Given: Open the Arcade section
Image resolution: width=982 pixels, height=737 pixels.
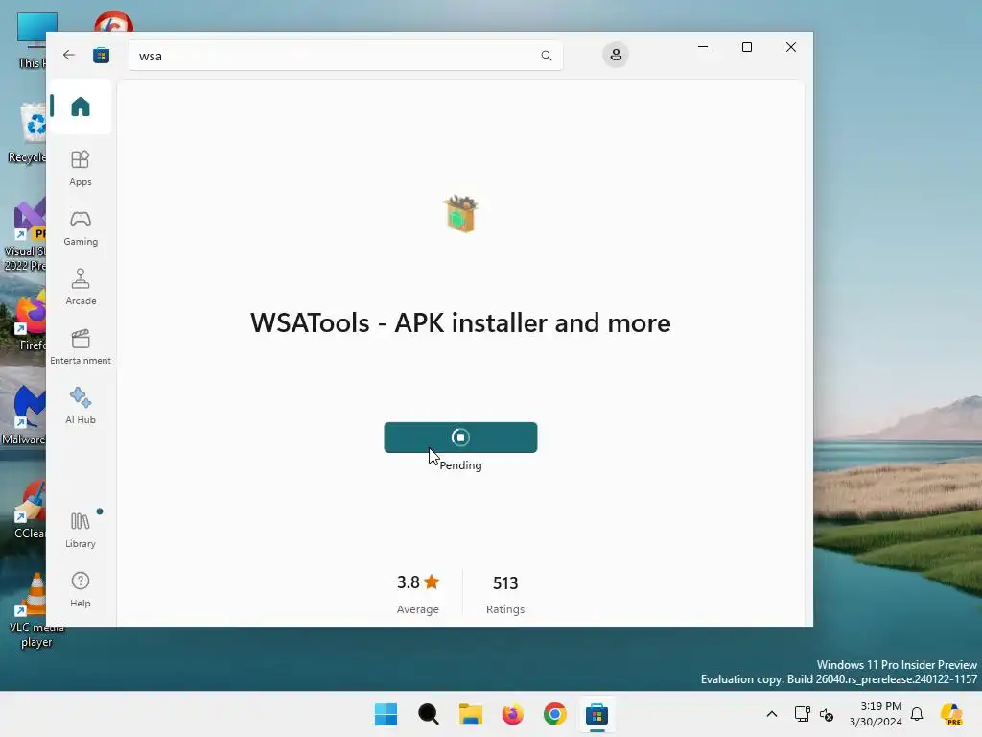Looking at the screenshot, I should click(x=81, y=288).
